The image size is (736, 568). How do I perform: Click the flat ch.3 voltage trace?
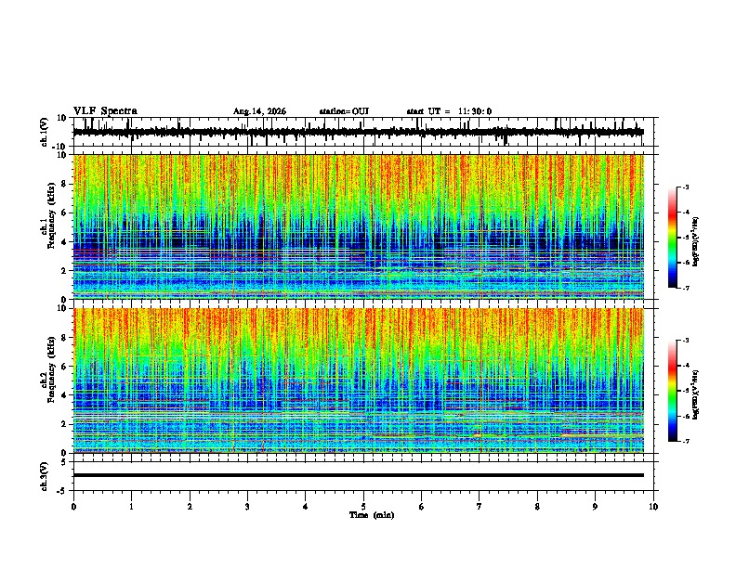point(358,475)
